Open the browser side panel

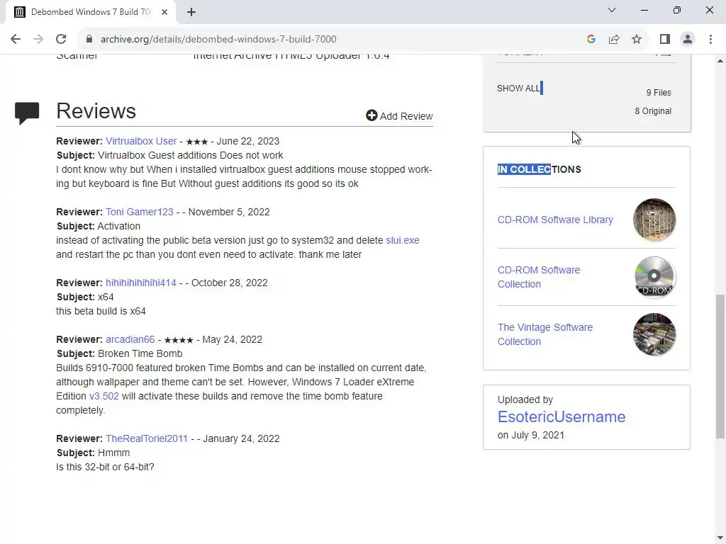pos(665,39)
